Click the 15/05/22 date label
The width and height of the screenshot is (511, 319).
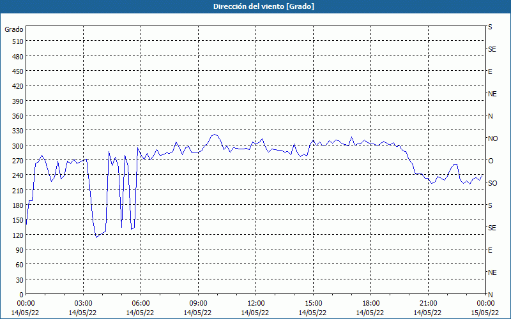[485, 313]
